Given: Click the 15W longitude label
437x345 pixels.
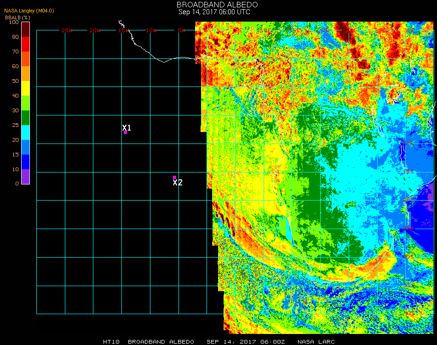Looking at the screenshot, I should point(124,30).
